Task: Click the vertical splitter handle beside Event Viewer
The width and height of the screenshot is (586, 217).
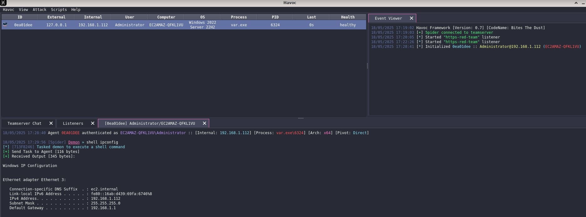Action: coord(367,66)
